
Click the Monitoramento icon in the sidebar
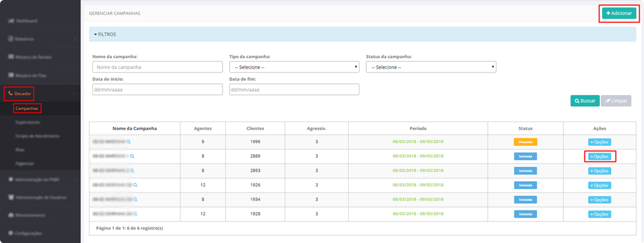click(11, 215)
